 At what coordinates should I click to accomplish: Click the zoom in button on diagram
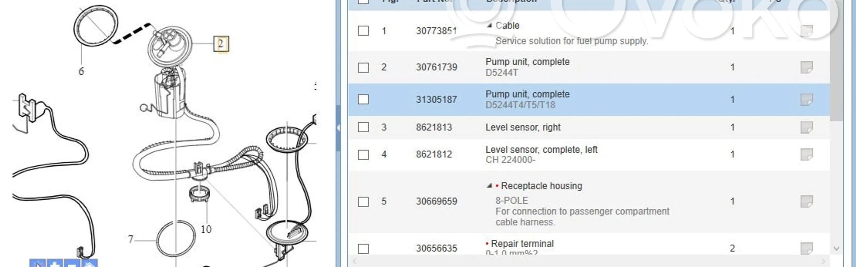pyautogui.click(x=55, y=264)
